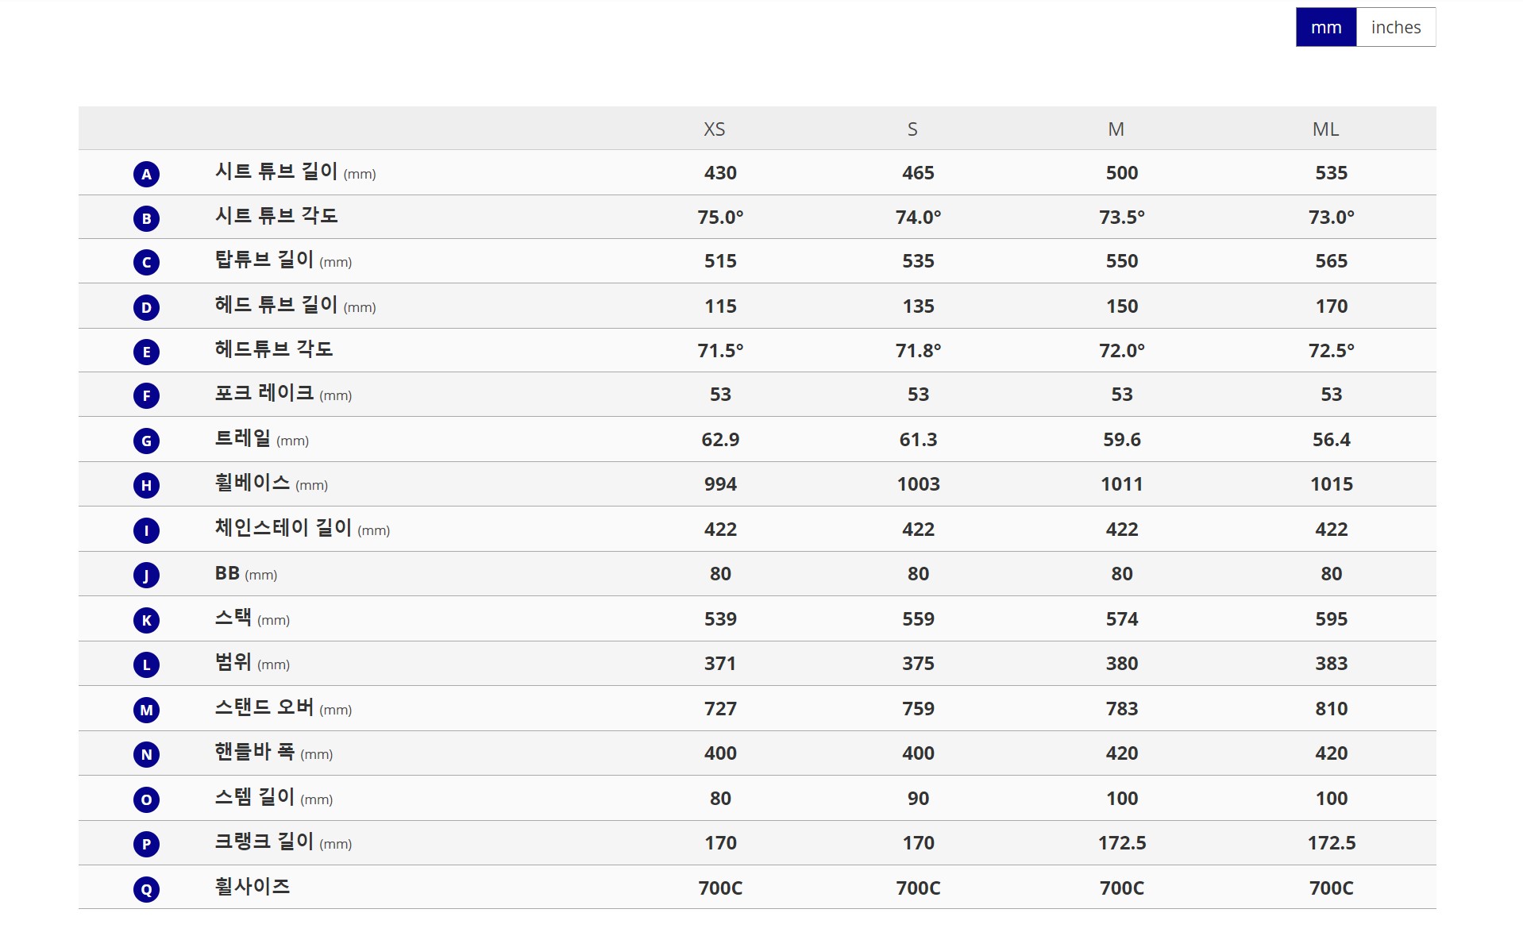
Task: Click the B seat tube angle marker
Action: pos(146,218)
